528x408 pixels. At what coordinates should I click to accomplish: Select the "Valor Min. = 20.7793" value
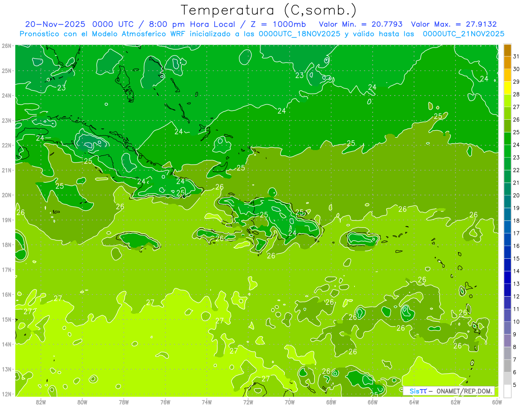point(361,24)
